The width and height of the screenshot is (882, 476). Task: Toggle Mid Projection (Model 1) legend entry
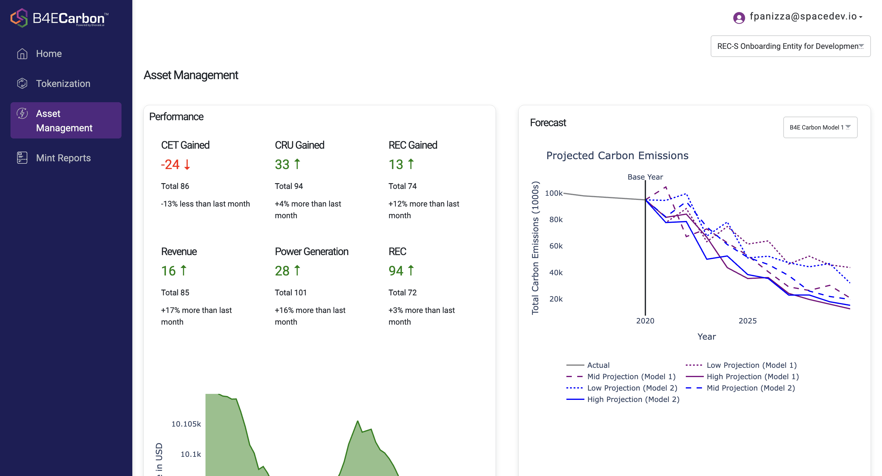(631, 376)
